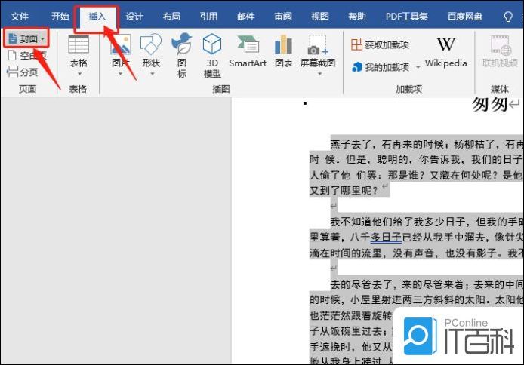Open the 审阅 (Review) tab

click(282, 17)
